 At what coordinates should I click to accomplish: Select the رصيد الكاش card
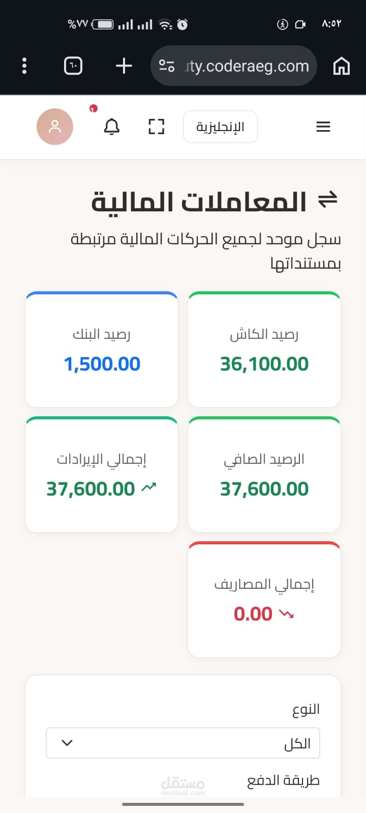tap(264, 350)
